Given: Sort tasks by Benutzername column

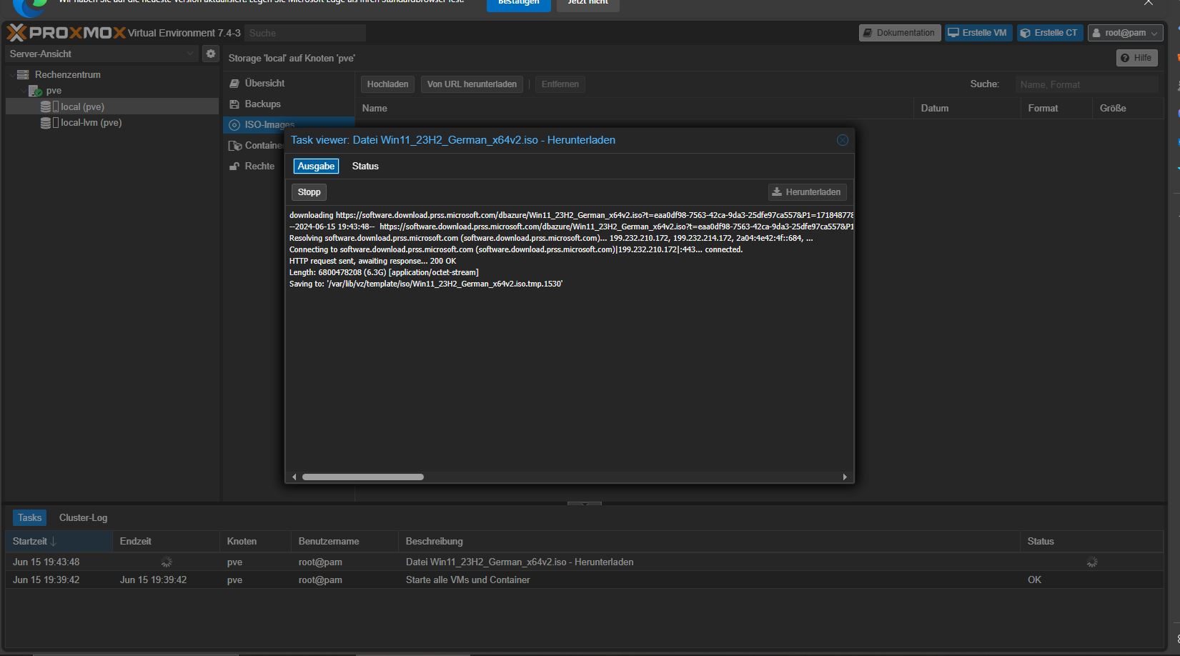Looking at the screenshot, I should (x=344, y=542).
